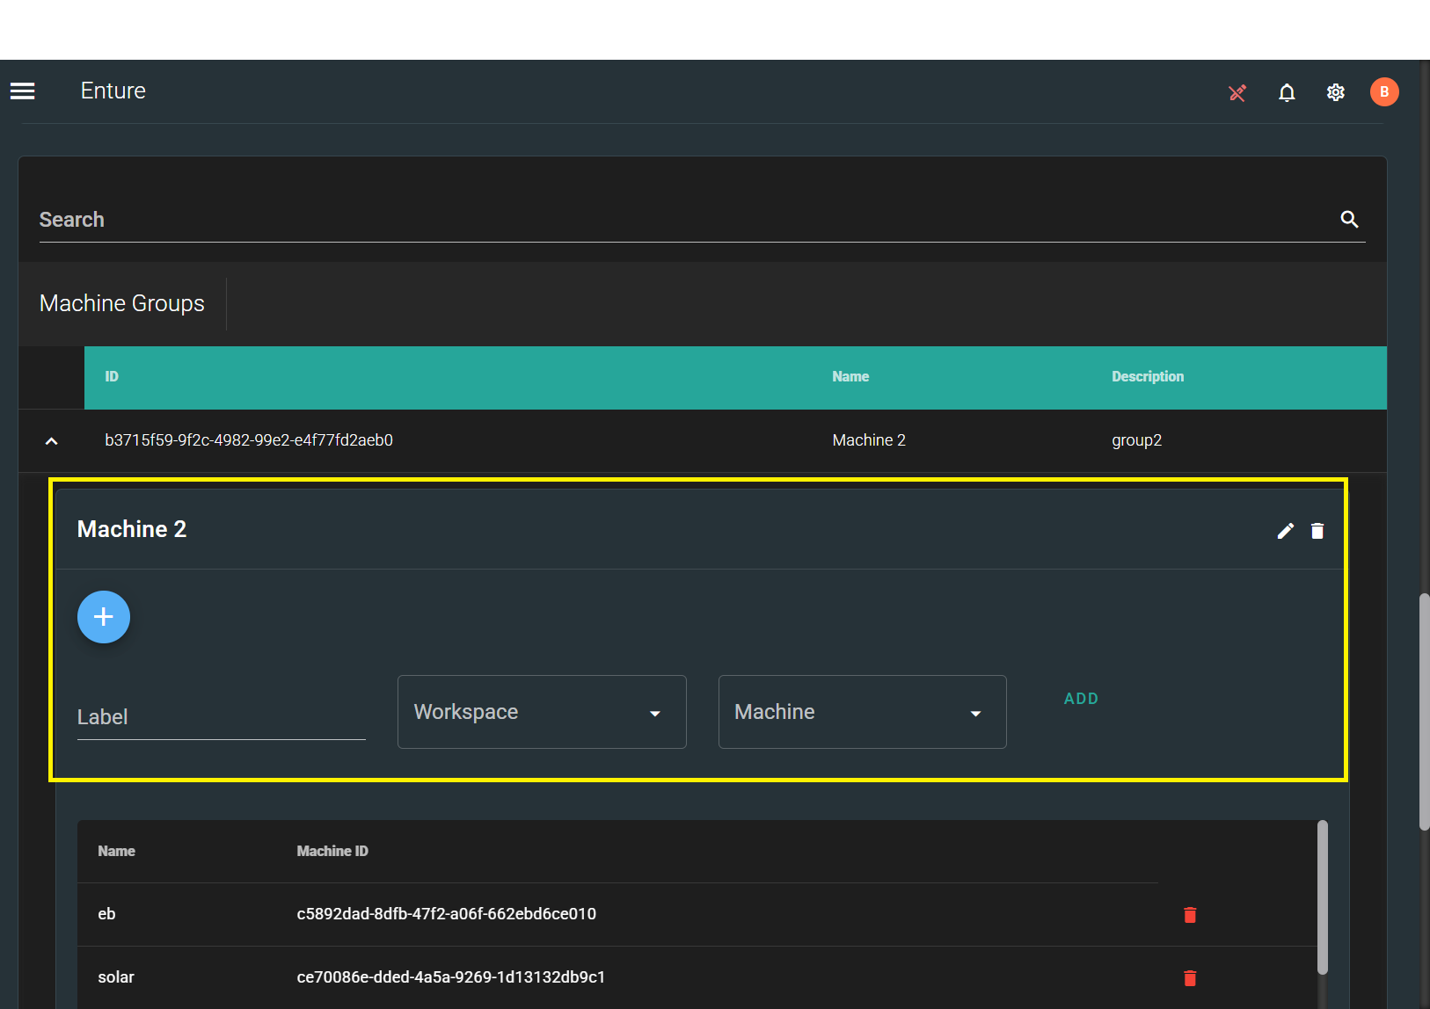Click the red disconnected plug icon
This screenshot has width=1430, height=1009.
coord(1237,92)
